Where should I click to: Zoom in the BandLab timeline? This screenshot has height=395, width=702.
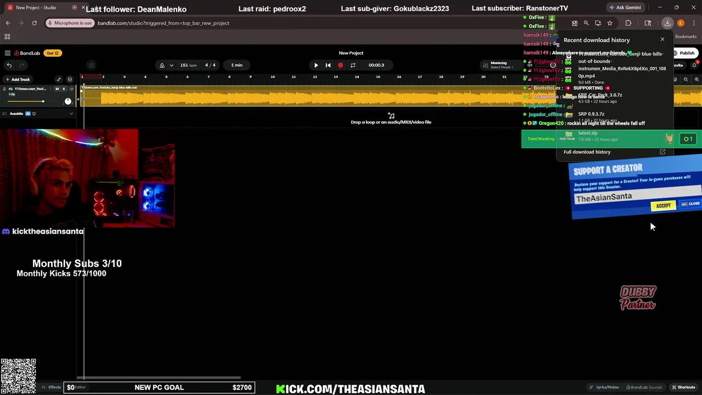pyautogui.click(x=697, y=80)
